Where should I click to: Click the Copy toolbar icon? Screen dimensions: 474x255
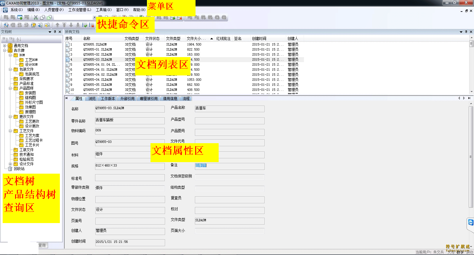(43, 17)
